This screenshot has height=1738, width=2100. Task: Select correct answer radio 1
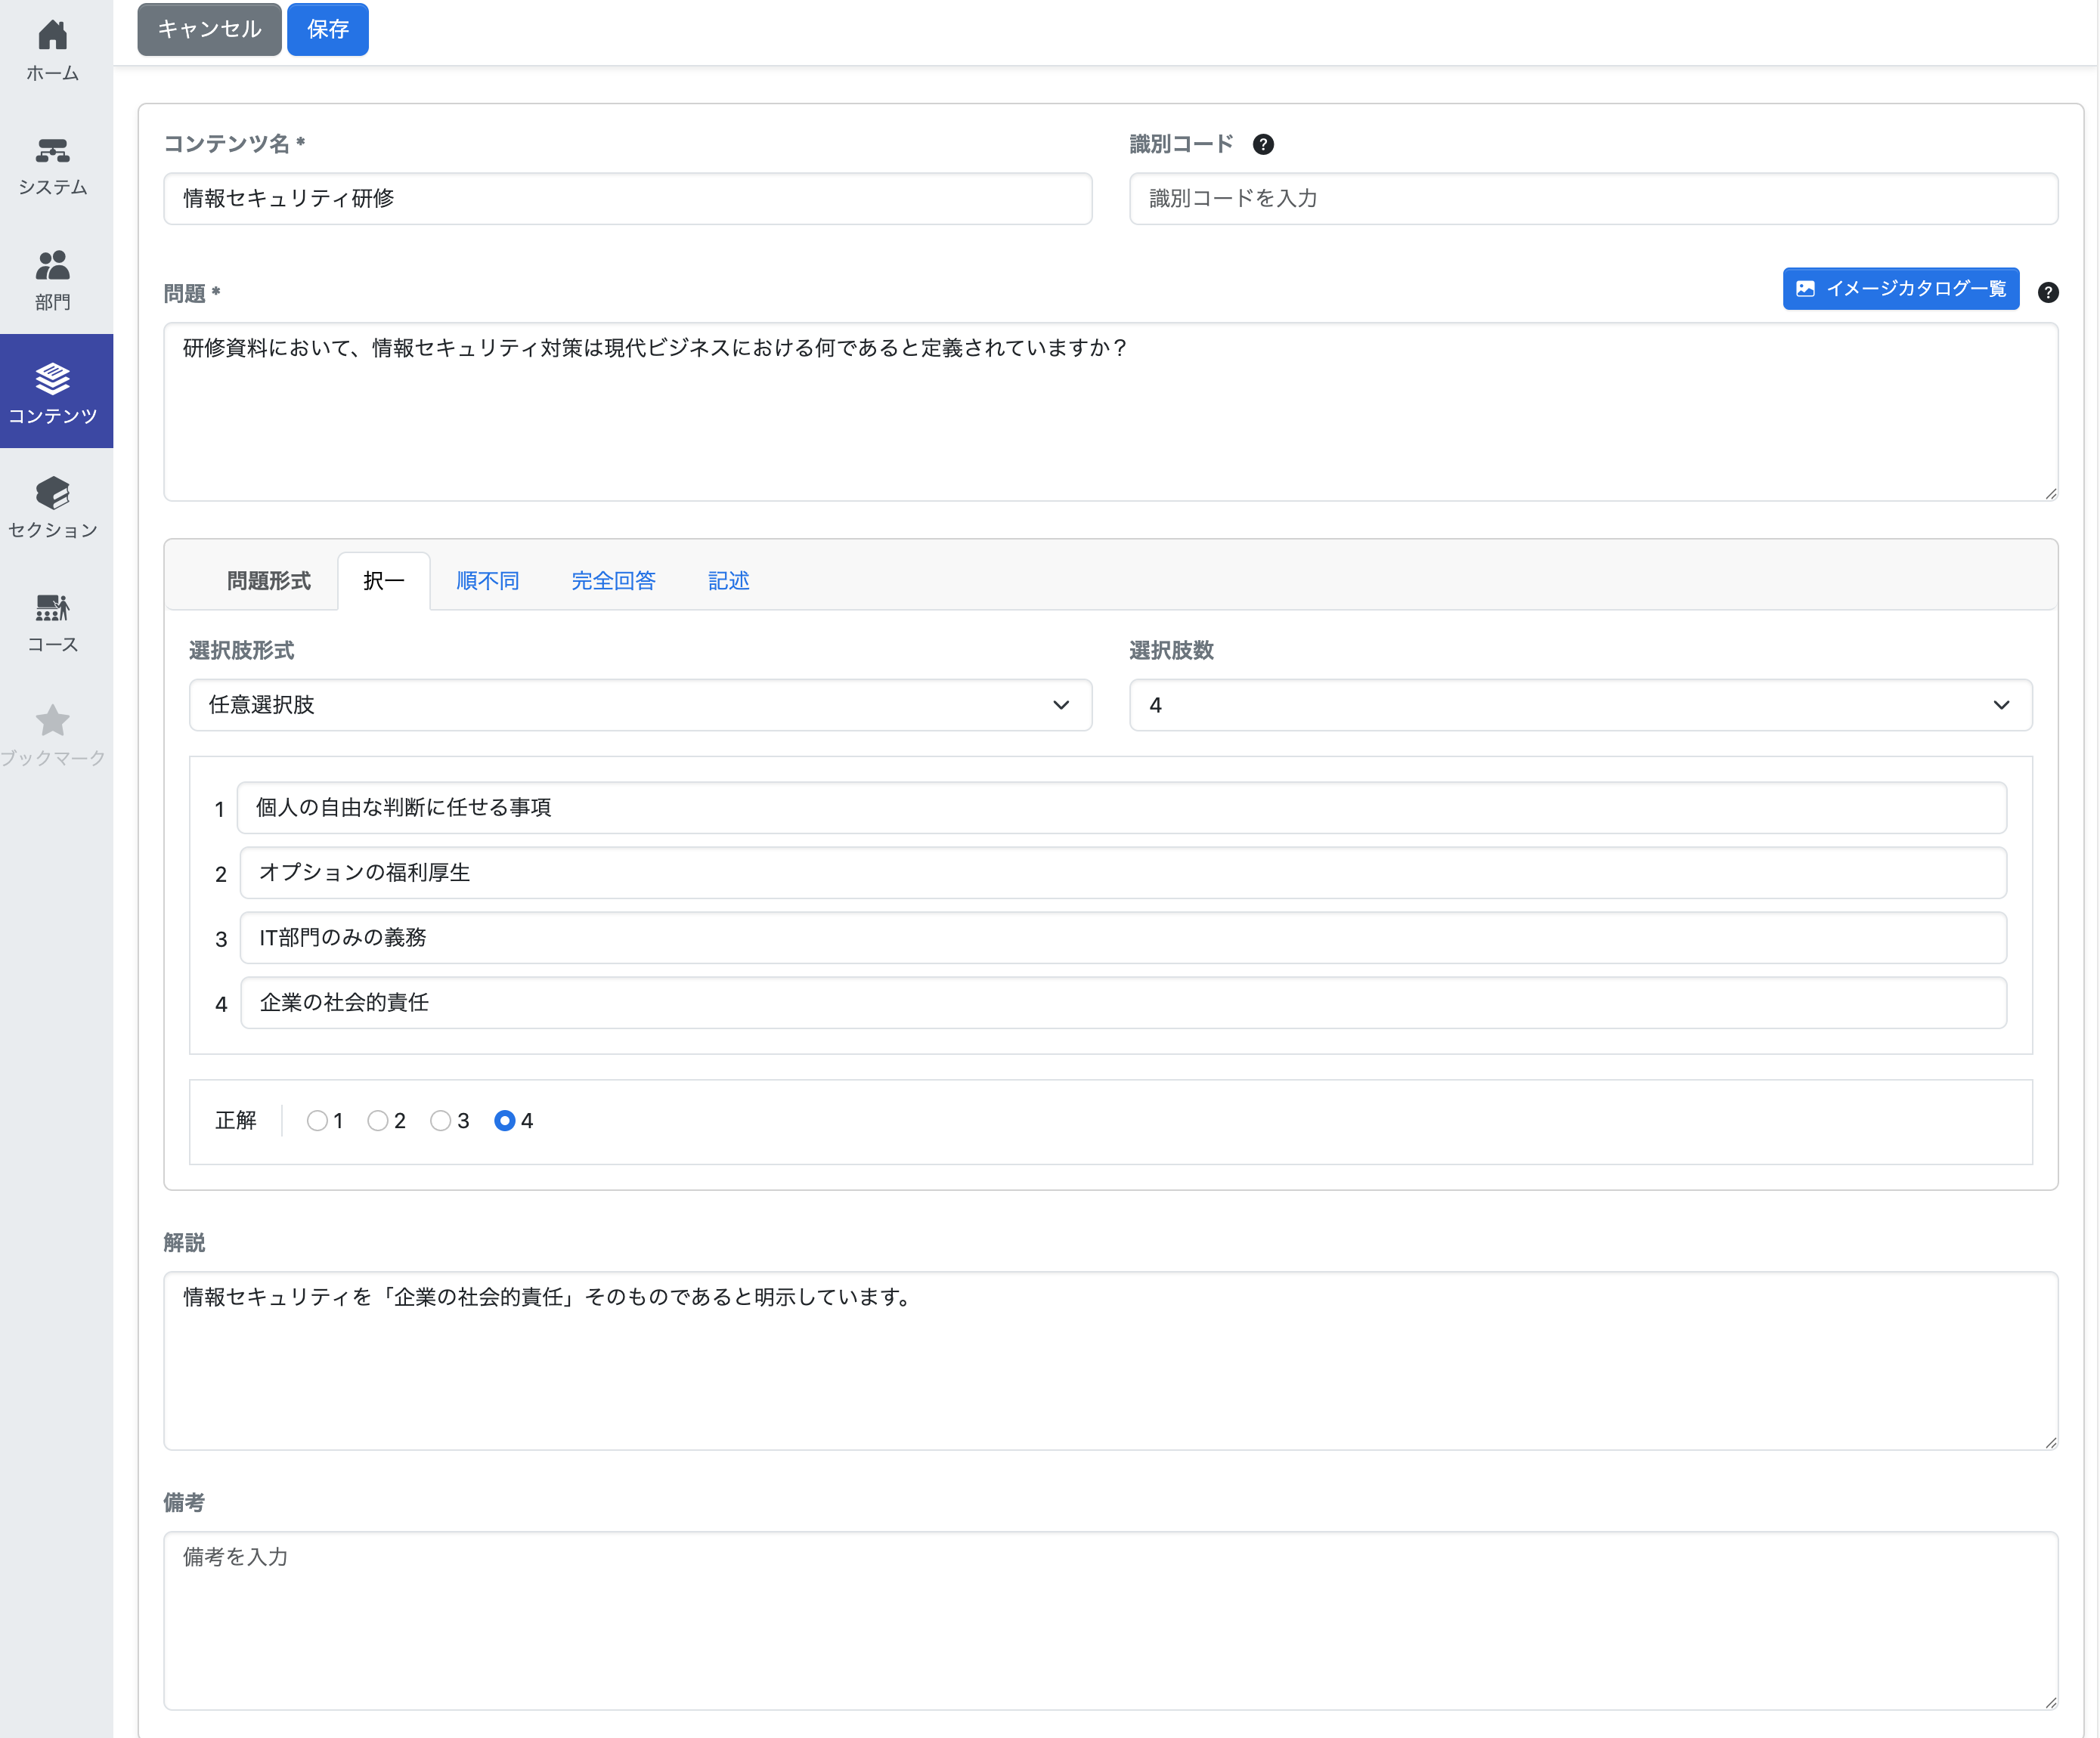(317, 1121)
